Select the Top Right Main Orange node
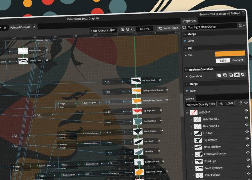This screenshot has height=180, width=252. [x=151, y=101]
